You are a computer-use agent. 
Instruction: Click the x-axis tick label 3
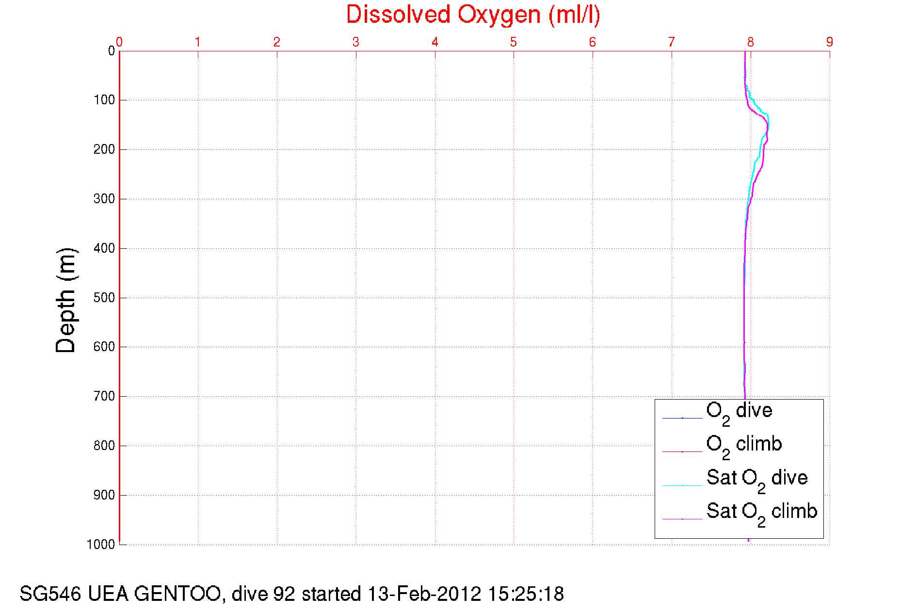356,42
